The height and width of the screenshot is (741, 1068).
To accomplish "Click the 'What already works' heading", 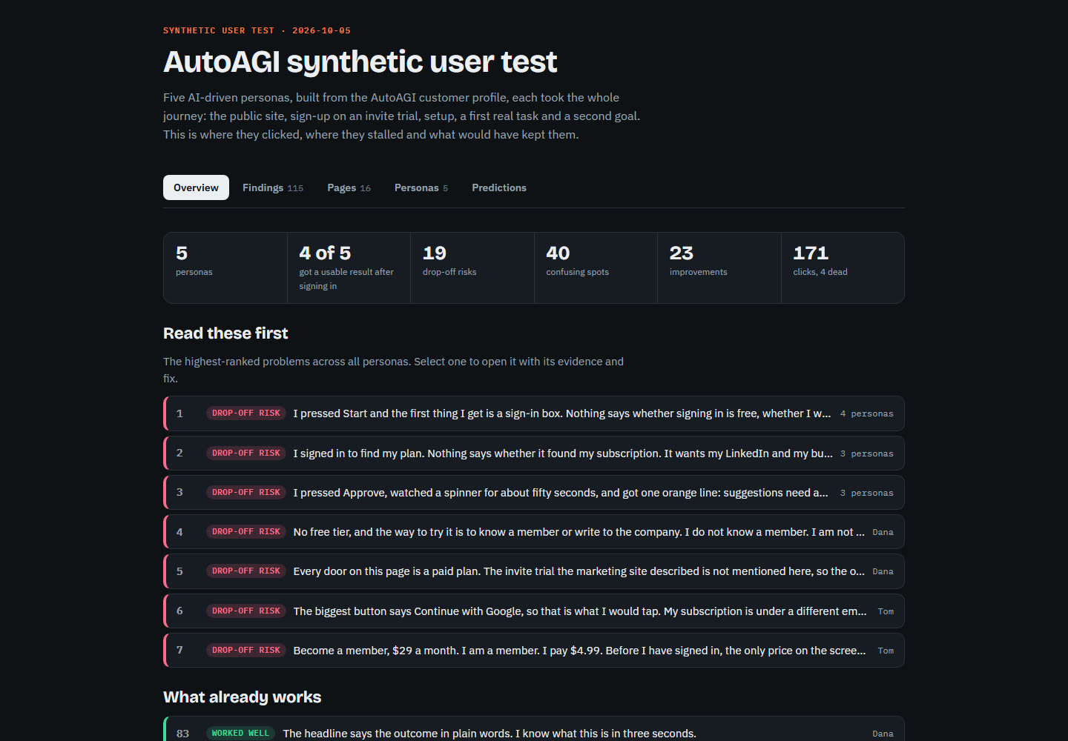I will click(x=243, y=697).
